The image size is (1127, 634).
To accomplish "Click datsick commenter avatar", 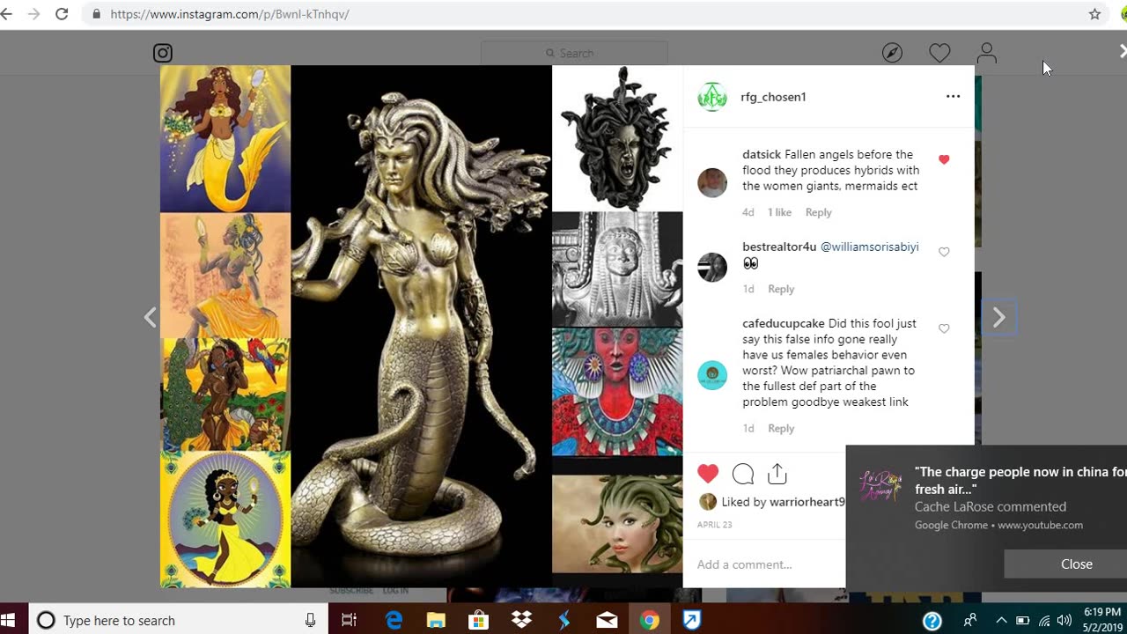I will [x=712, y=182].
